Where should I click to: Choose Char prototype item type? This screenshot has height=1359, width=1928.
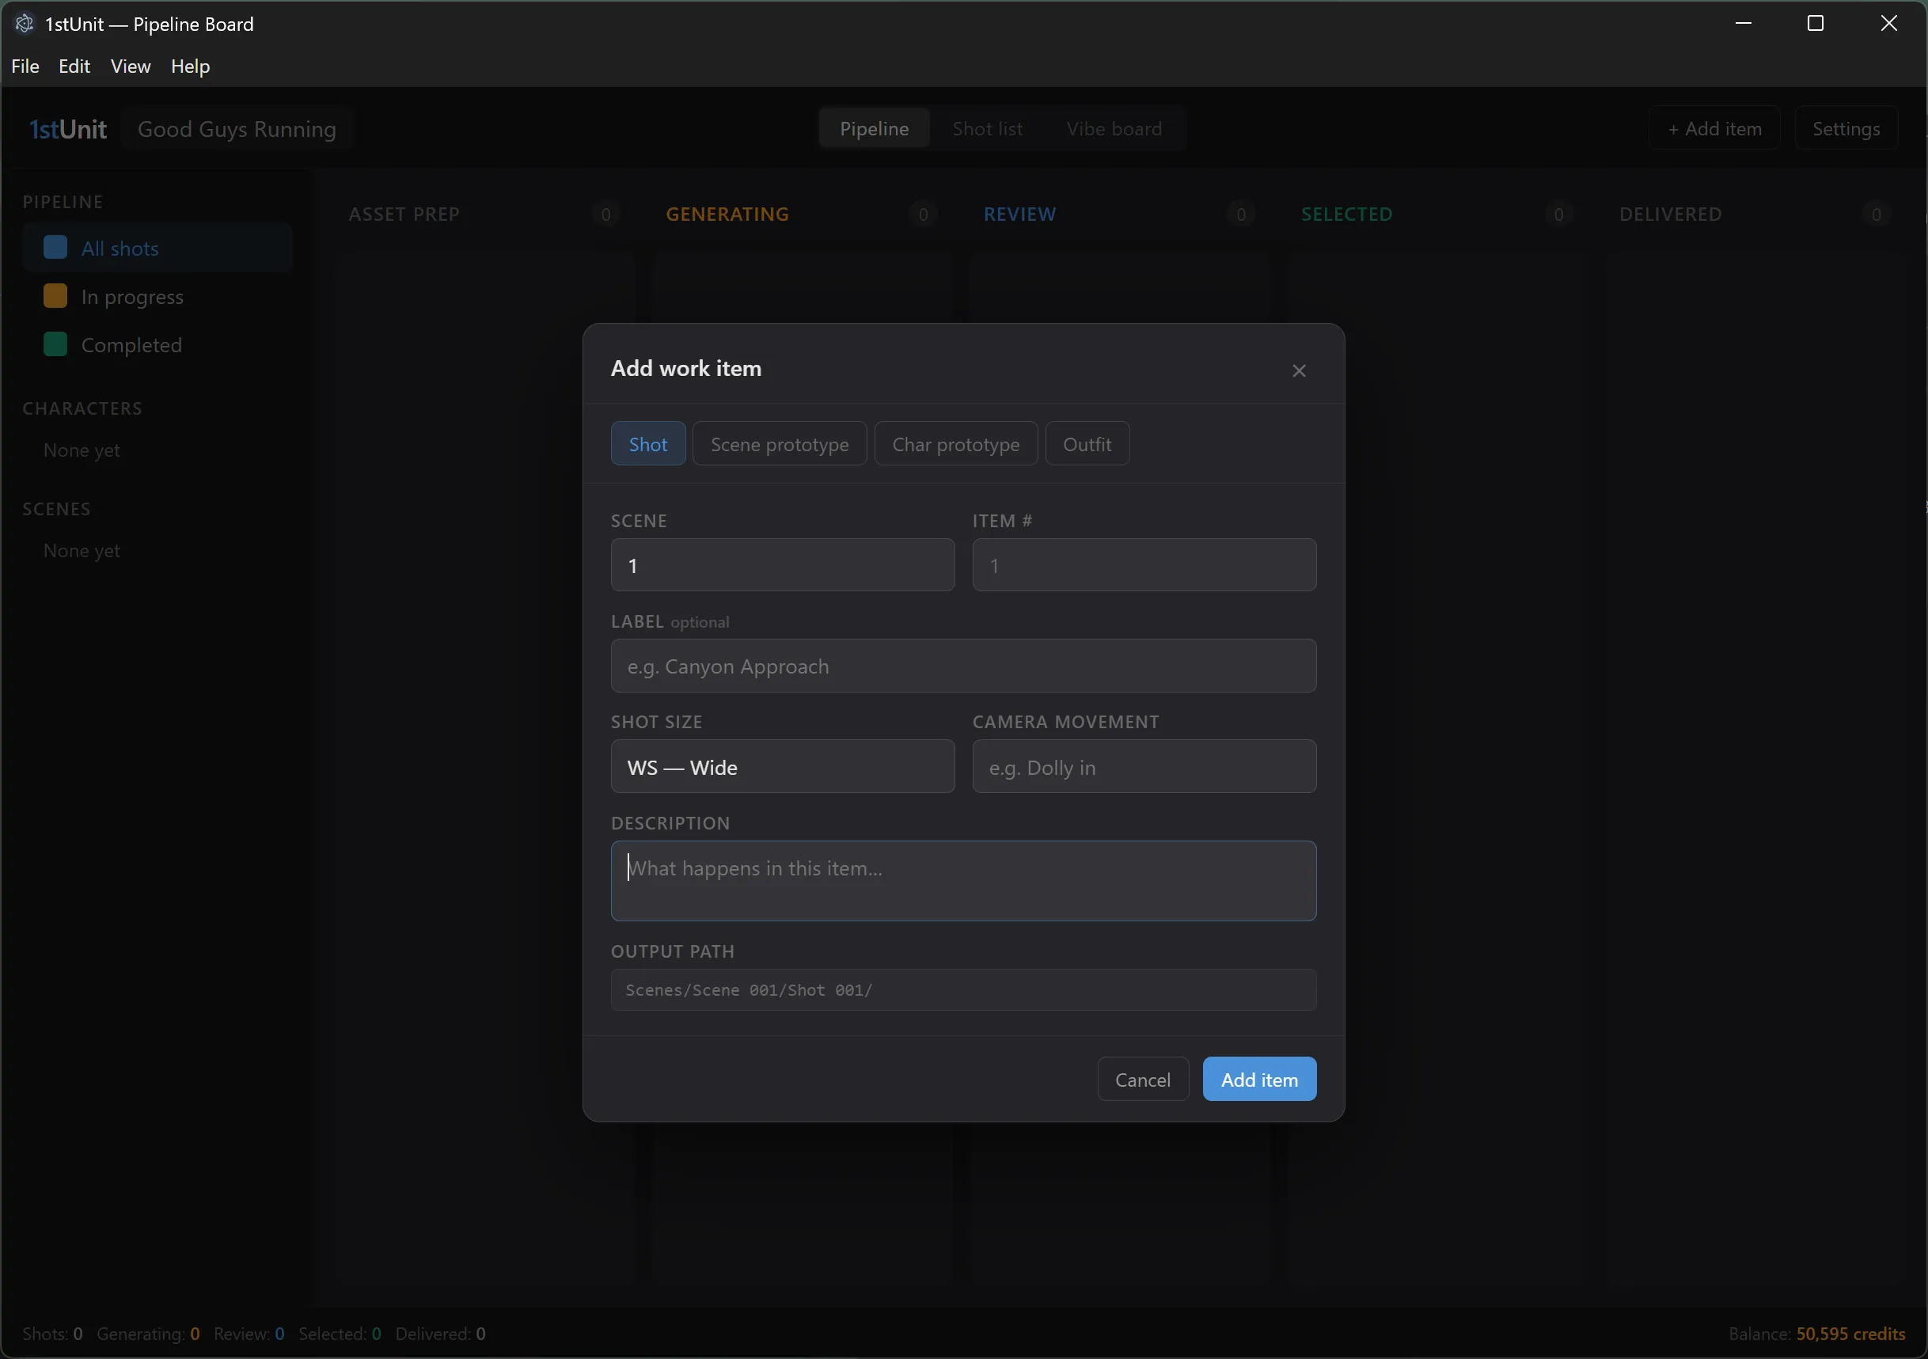pyautogui.click(x=955, y=443)
